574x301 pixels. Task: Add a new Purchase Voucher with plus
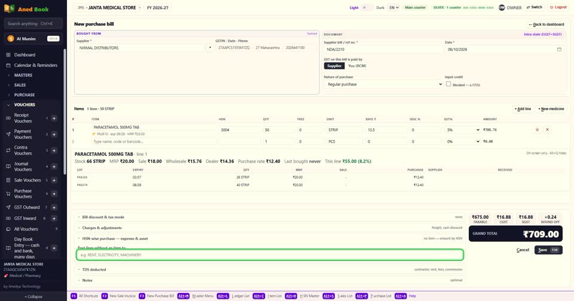[54, 194]
